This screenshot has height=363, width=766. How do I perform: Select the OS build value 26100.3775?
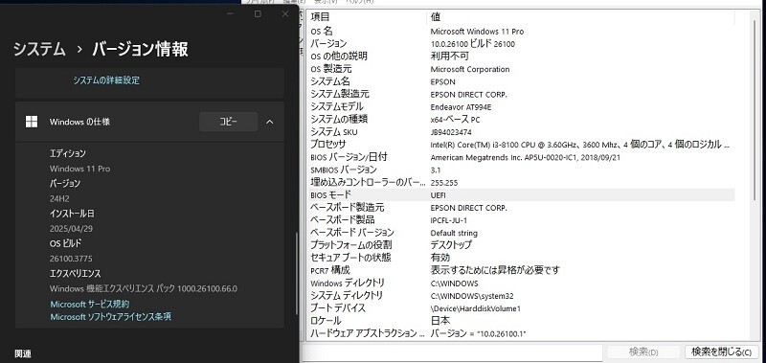coord(71,259)
